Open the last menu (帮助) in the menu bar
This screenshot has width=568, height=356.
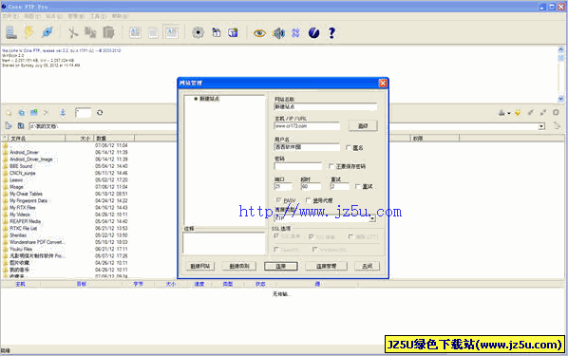(120, 16)
